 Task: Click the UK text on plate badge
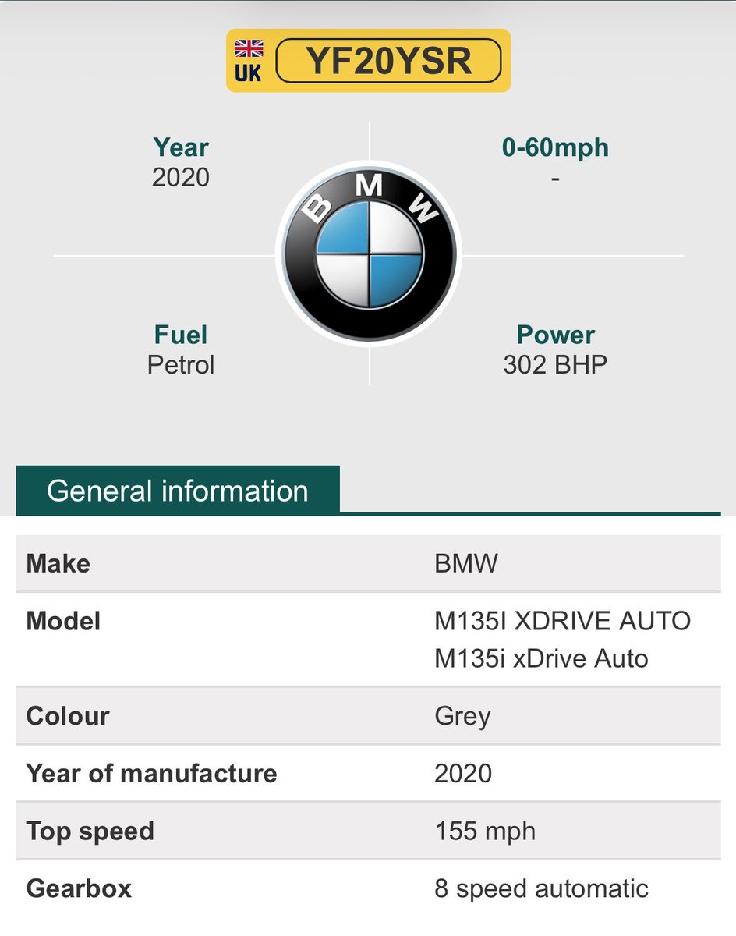249,74
